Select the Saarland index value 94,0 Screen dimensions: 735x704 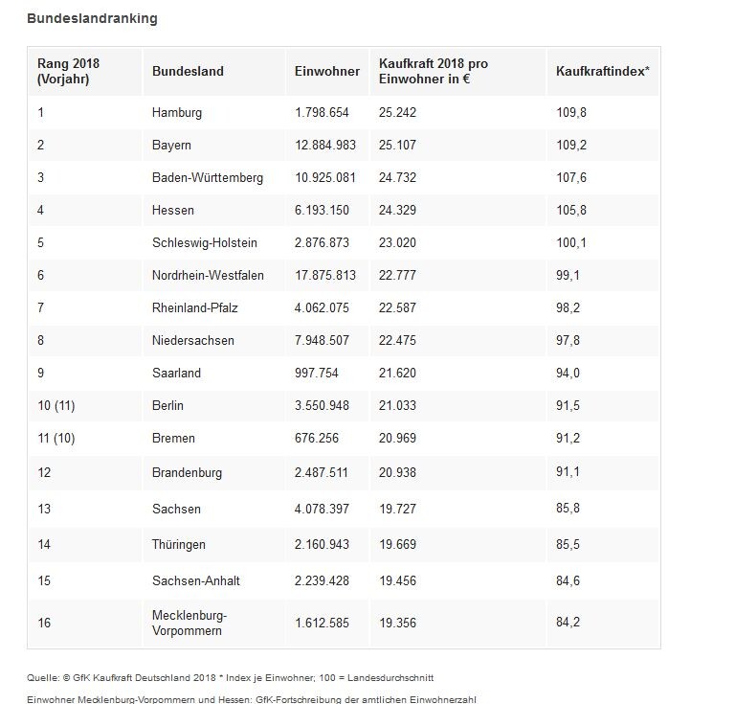click(x=568, y=373)
